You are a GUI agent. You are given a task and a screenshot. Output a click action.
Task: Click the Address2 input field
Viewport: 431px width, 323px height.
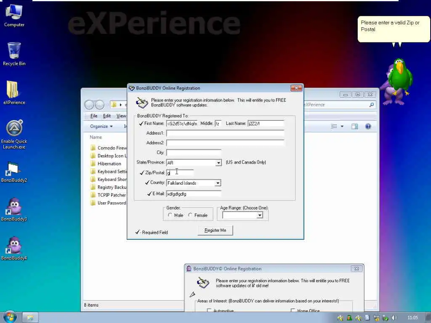click(225, 143)
